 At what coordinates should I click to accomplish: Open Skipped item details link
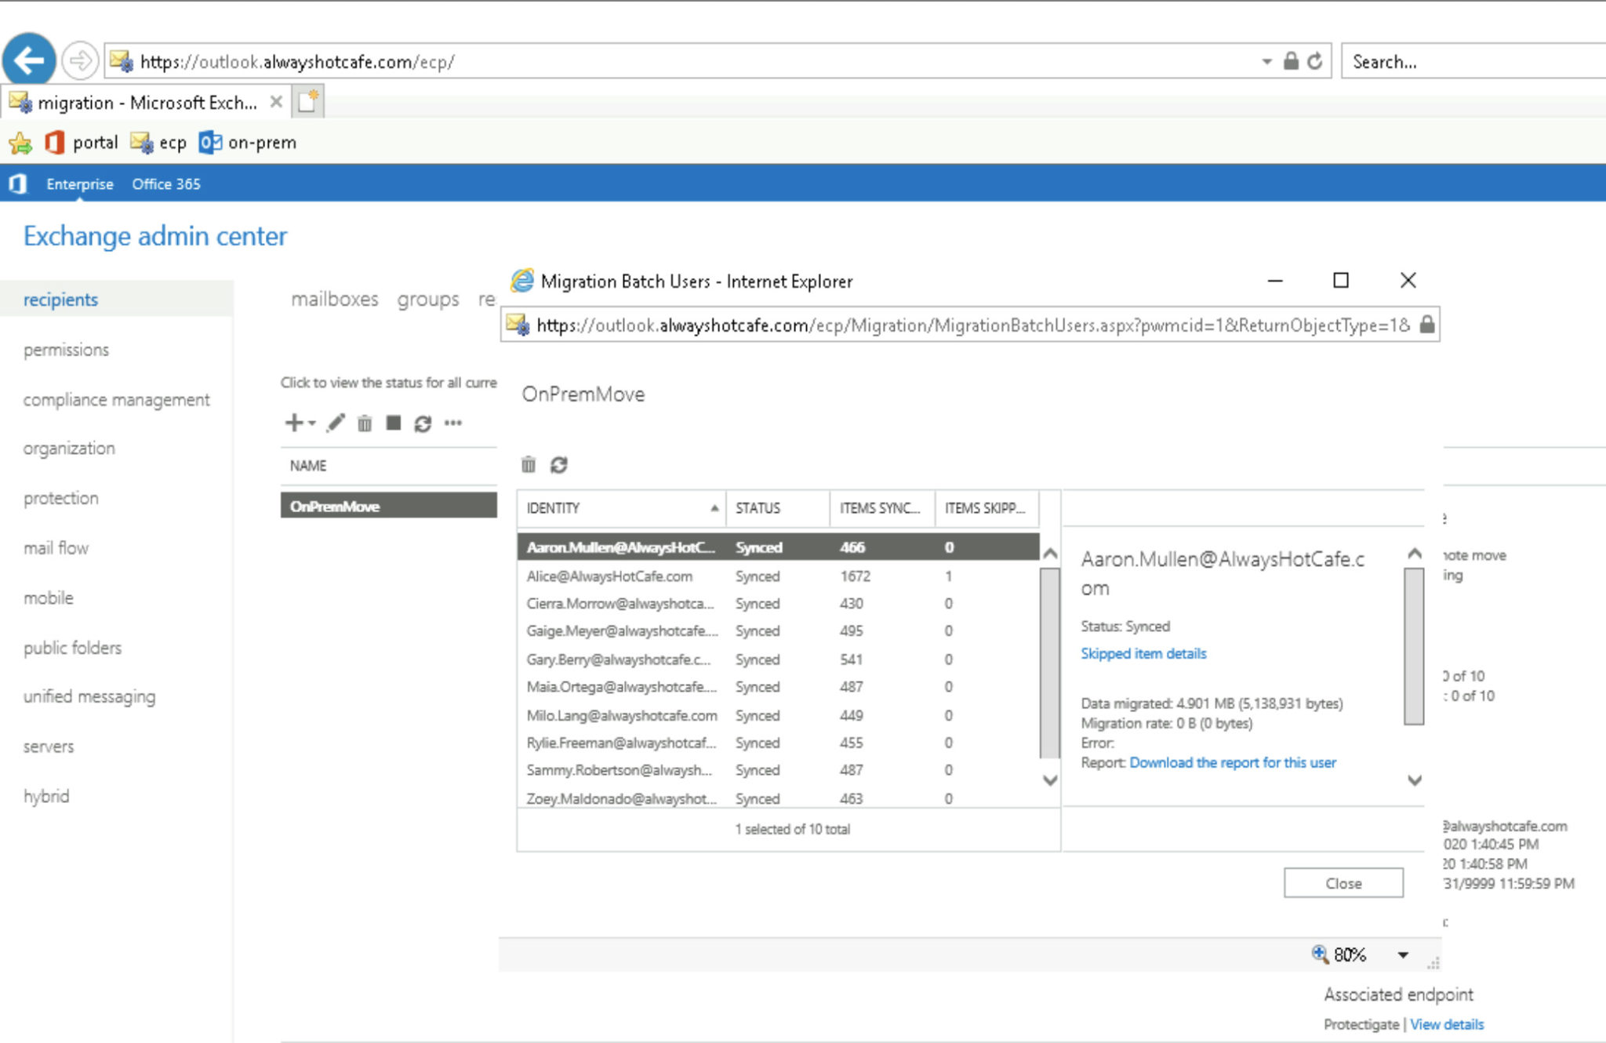point(1143,653)
